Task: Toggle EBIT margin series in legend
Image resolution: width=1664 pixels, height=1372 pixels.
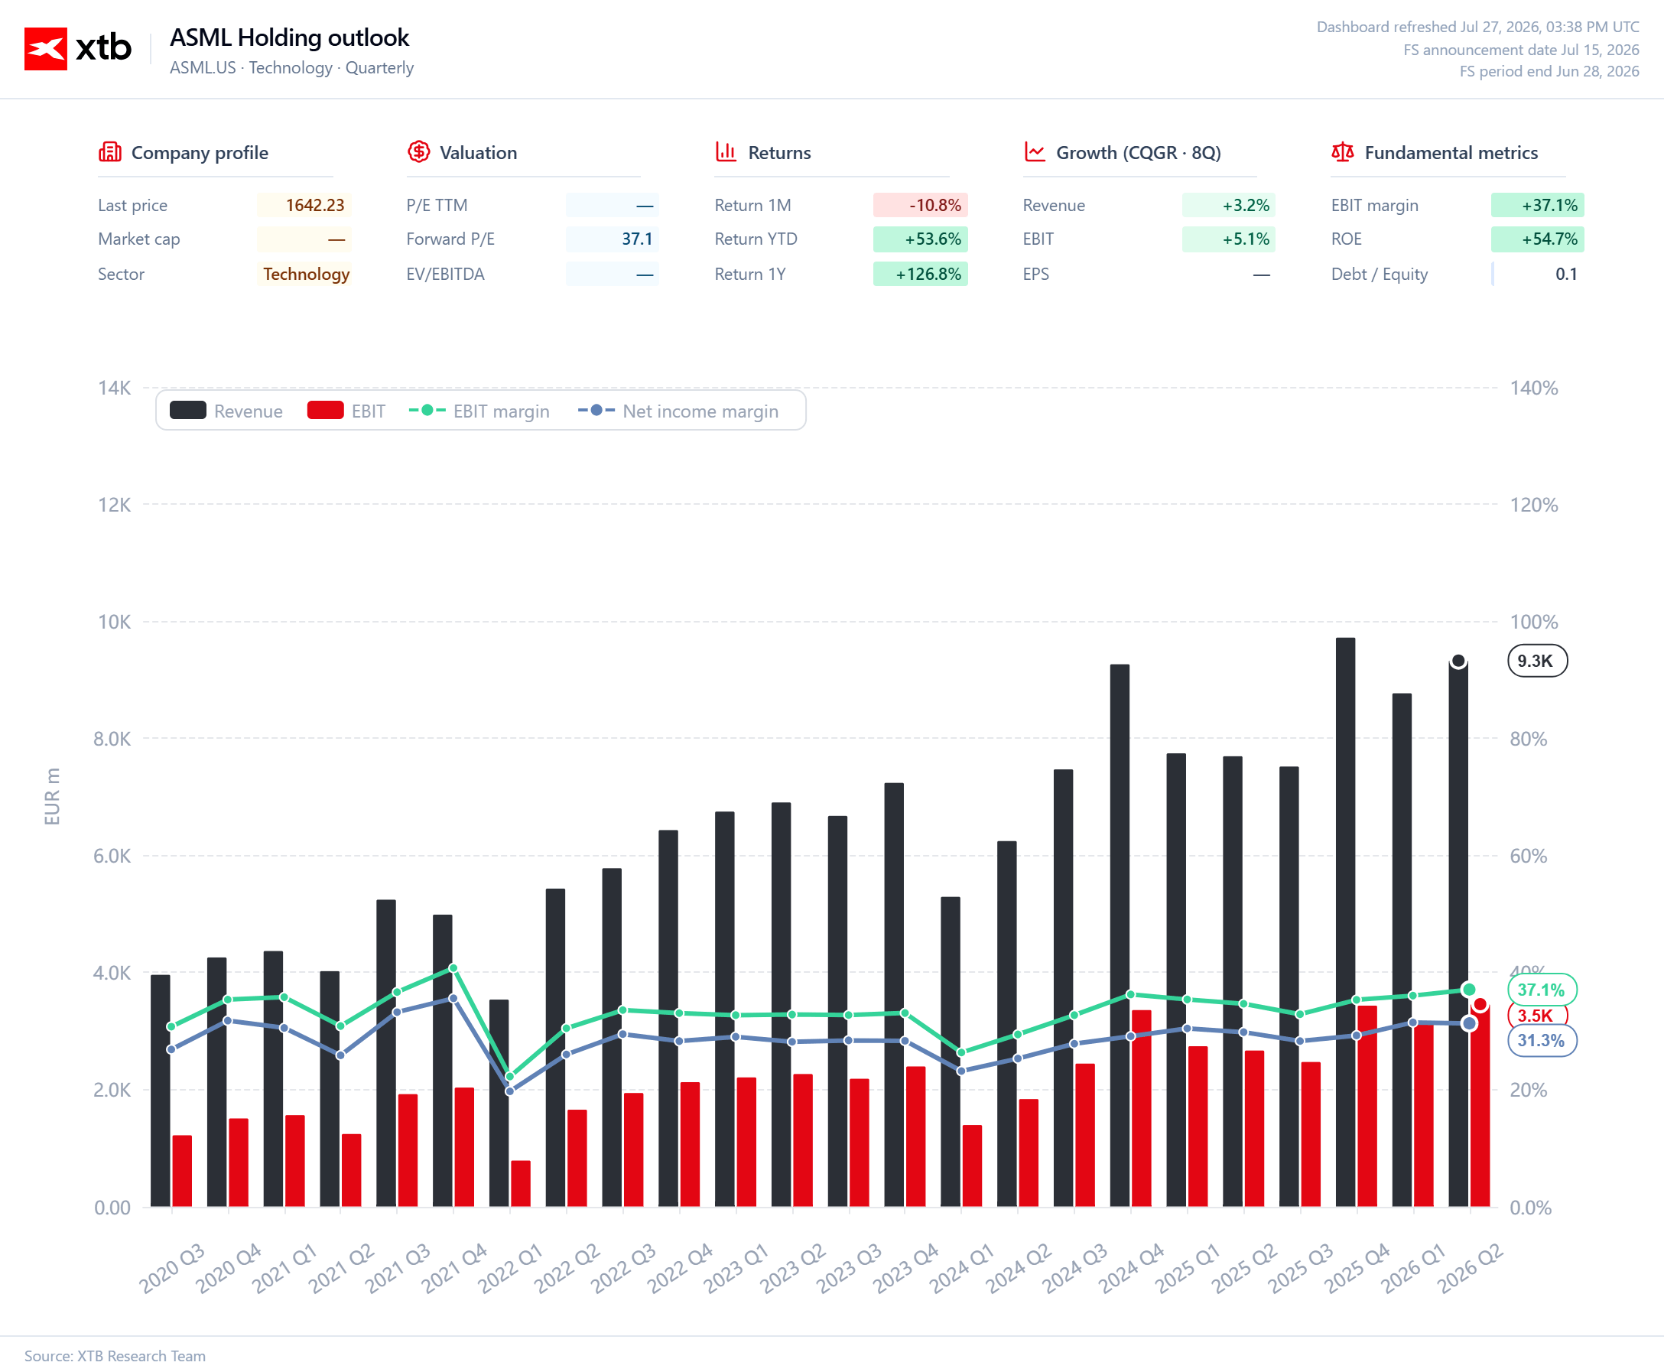Action: pyautogui.click(x=479, y=411)
